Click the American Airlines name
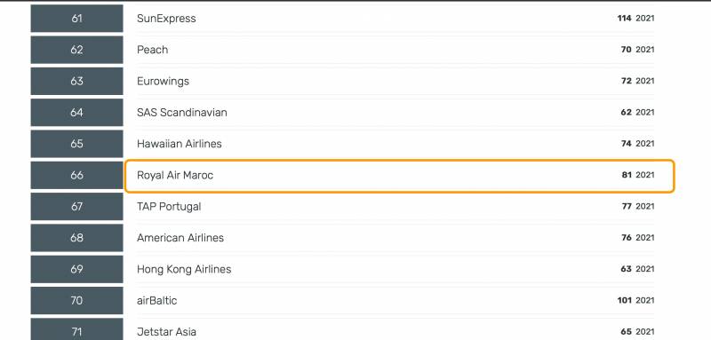Screen dimensions: 711x340 [180, 238]
